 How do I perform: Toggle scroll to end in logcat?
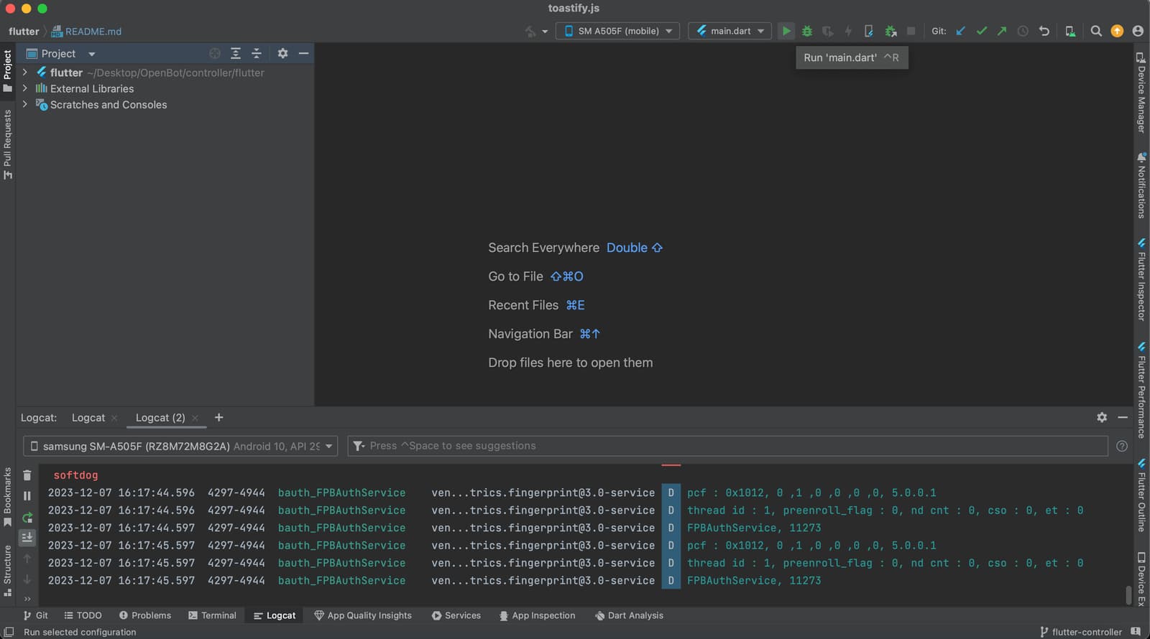pos(27,537)
